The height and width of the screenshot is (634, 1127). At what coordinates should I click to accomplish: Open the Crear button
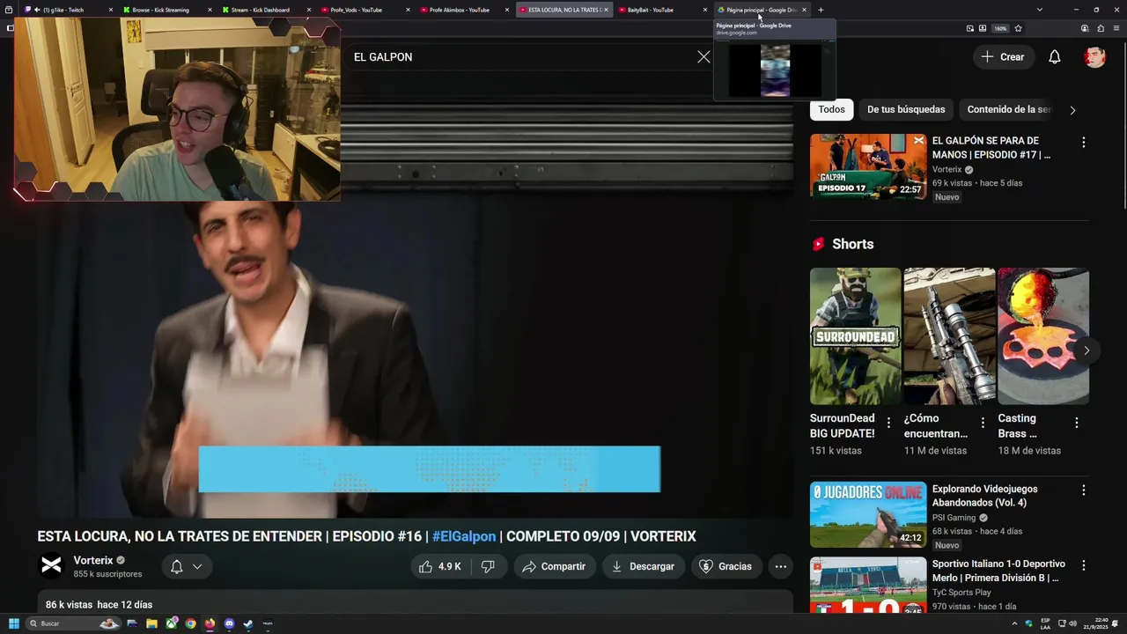[1003, 56]
